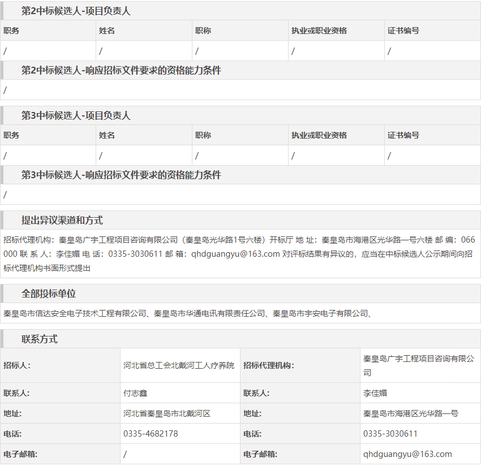This screenshot has height=466, width=481.
Task: Click 执业或职业资格 column header under 第3中标候选人
Action: pyautogui.click(x=319, y=136)
